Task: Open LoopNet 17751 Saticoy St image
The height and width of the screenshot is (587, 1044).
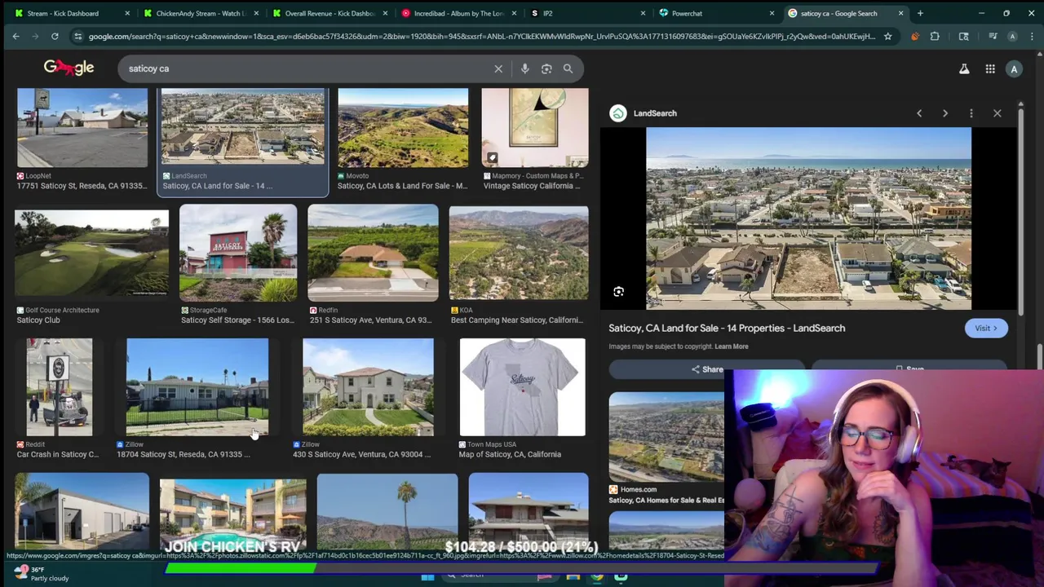Action: pos(82,128)
